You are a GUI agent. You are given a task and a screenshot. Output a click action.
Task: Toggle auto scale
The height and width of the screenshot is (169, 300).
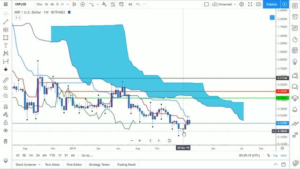(284, 155)
